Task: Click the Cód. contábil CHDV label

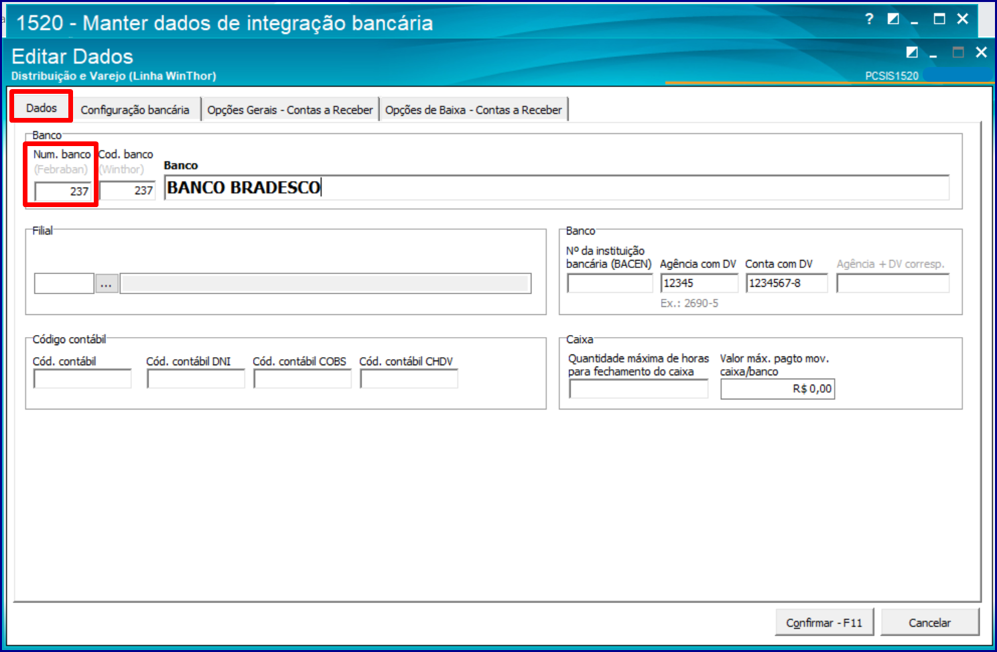Action: tap(406, 361)
